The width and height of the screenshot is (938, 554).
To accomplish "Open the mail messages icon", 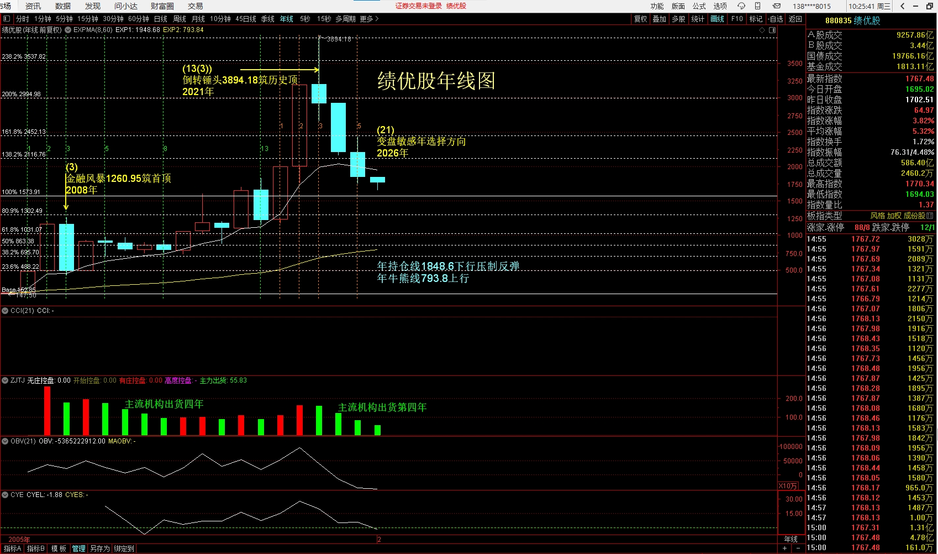I will tap(776, 6).
